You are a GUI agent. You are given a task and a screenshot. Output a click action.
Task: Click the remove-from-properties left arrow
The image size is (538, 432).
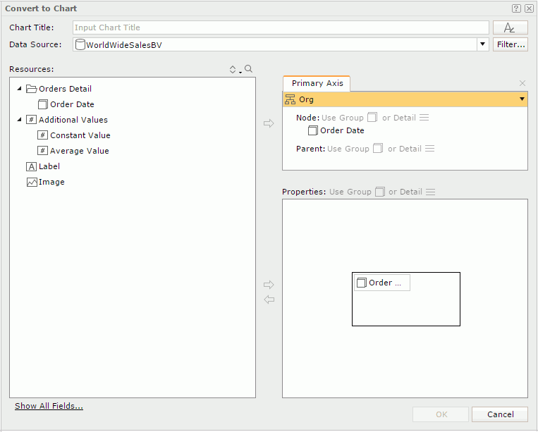click(268, 300)
